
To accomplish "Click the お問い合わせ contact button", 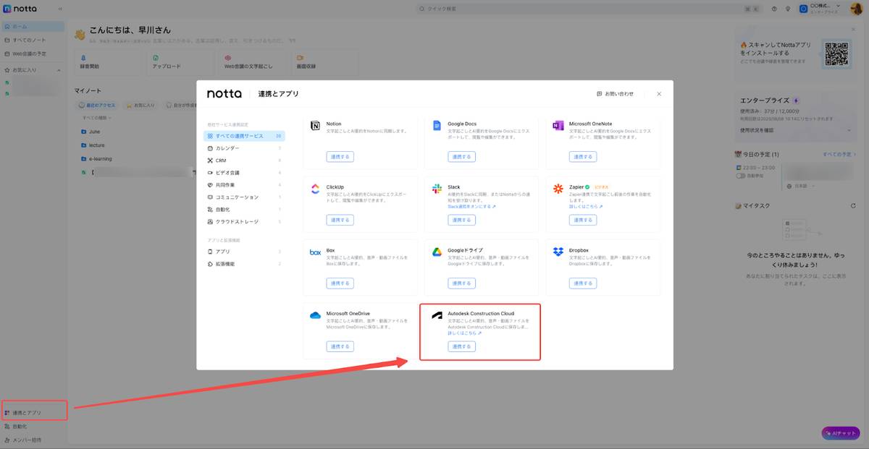I will coord(615,94).
